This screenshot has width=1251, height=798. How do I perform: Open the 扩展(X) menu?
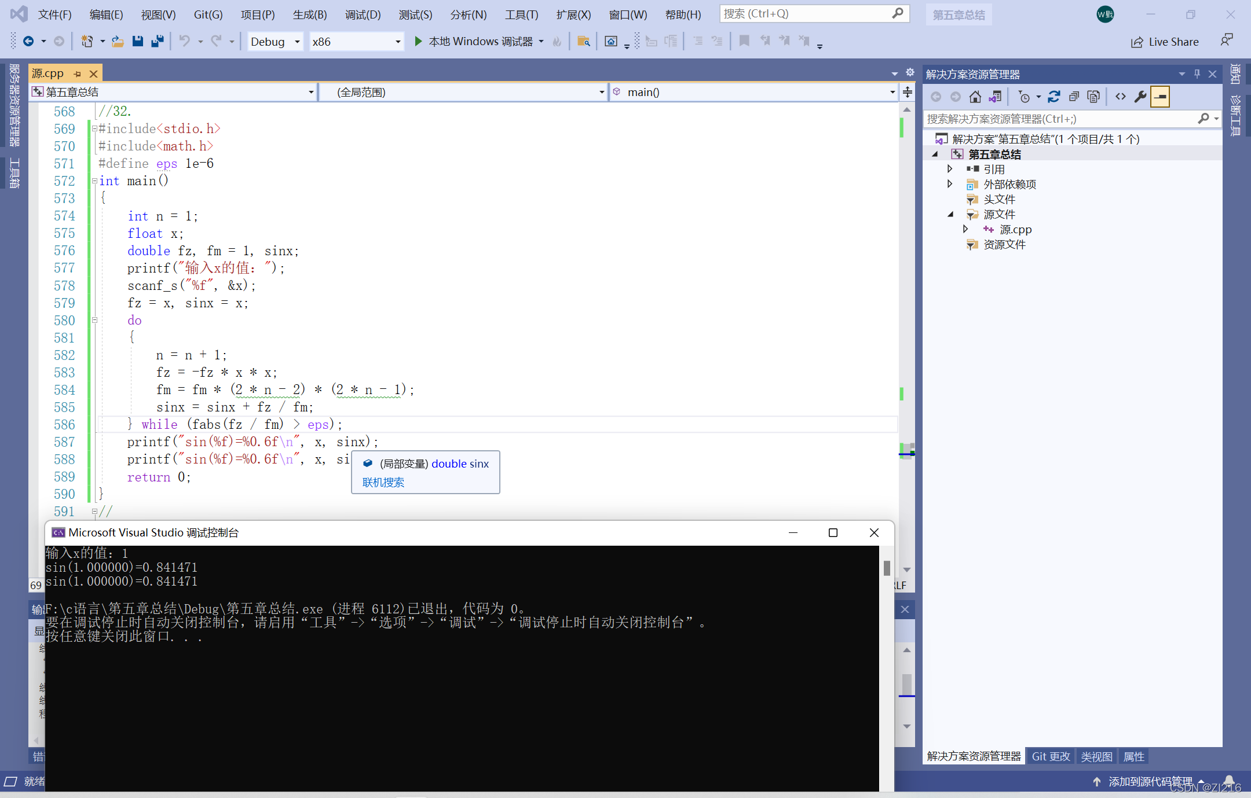pyautogui.click(x=573, y=14)
